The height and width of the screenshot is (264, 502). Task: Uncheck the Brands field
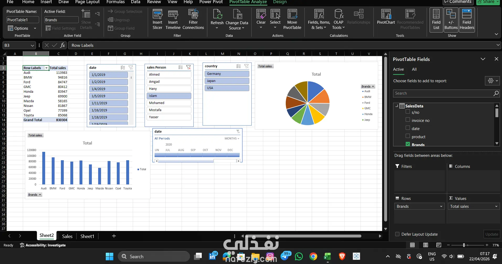pos(408,144)
